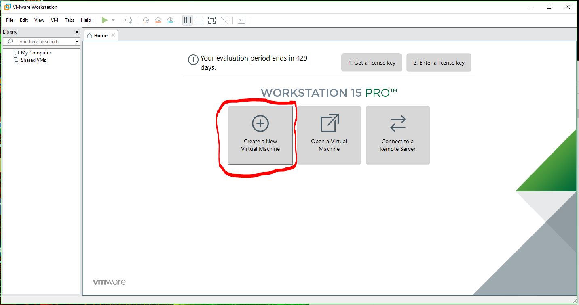Open the power options dropdown arrow

(113, 20)
